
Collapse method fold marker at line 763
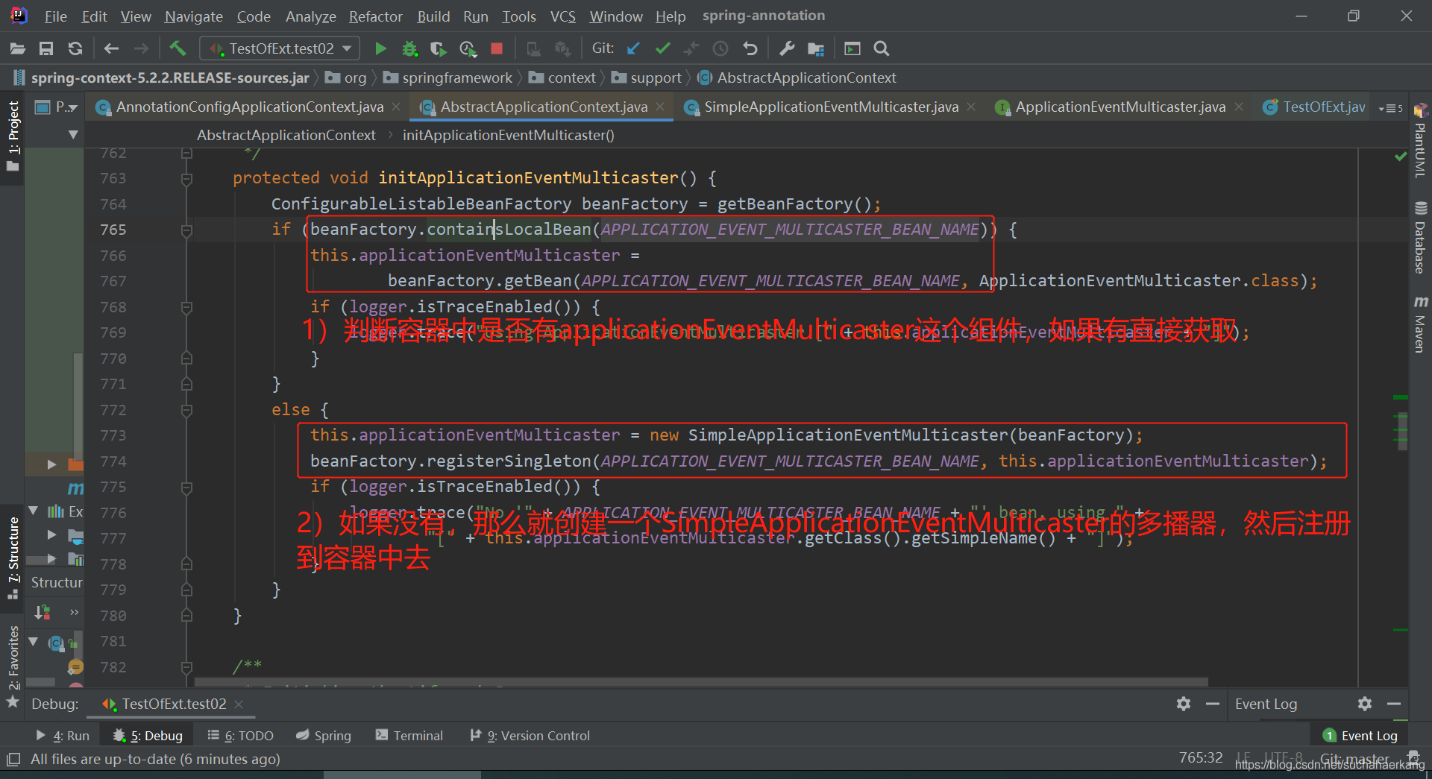point(186,179)
